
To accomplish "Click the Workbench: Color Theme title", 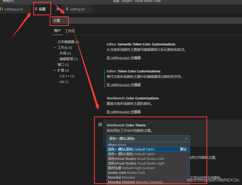I will (x=126, y=125).
